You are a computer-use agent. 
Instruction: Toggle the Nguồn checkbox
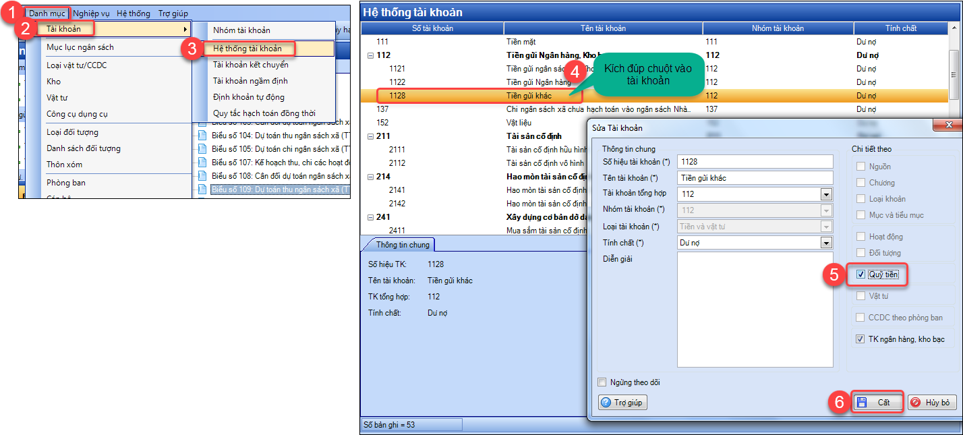860,167
